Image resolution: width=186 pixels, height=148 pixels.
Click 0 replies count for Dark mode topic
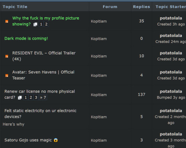tap(141, 38)
